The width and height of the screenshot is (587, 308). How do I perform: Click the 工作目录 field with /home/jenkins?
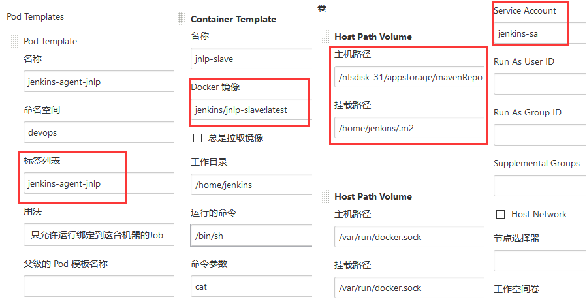tap(251, 185)
